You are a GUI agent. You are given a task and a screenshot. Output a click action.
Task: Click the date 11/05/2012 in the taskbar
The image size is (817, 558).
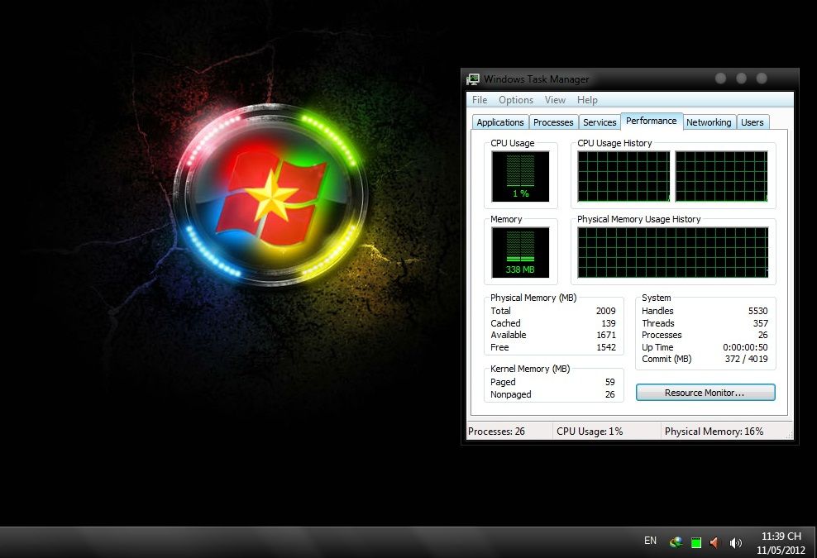click(781, 551)
